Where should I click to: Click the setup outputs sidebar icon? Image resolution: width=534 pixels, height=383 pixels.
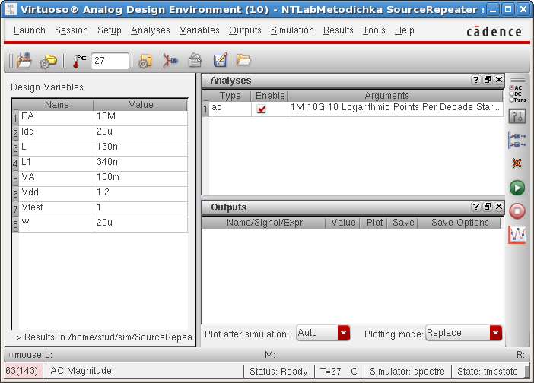[x=517, y=140]
